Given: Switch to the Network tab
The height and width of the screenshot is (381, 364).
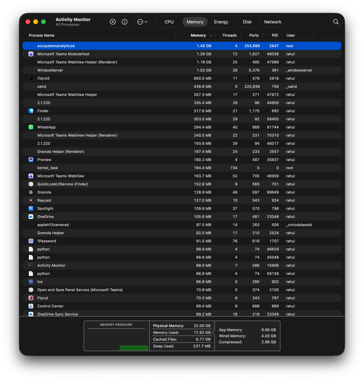Looking at the screenshot, I should click(x=273, y=22).
